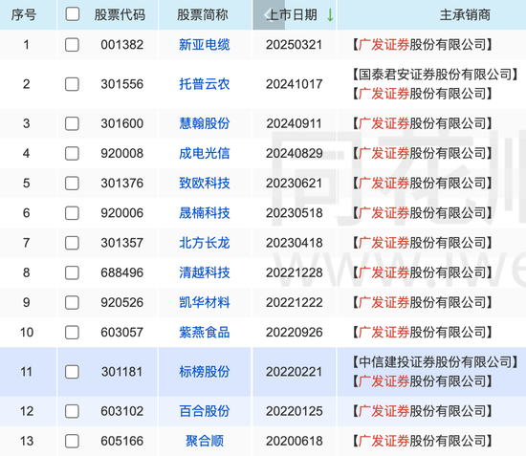Click 中信建投证券股份有限公司 underwriter text

point(435,362)
